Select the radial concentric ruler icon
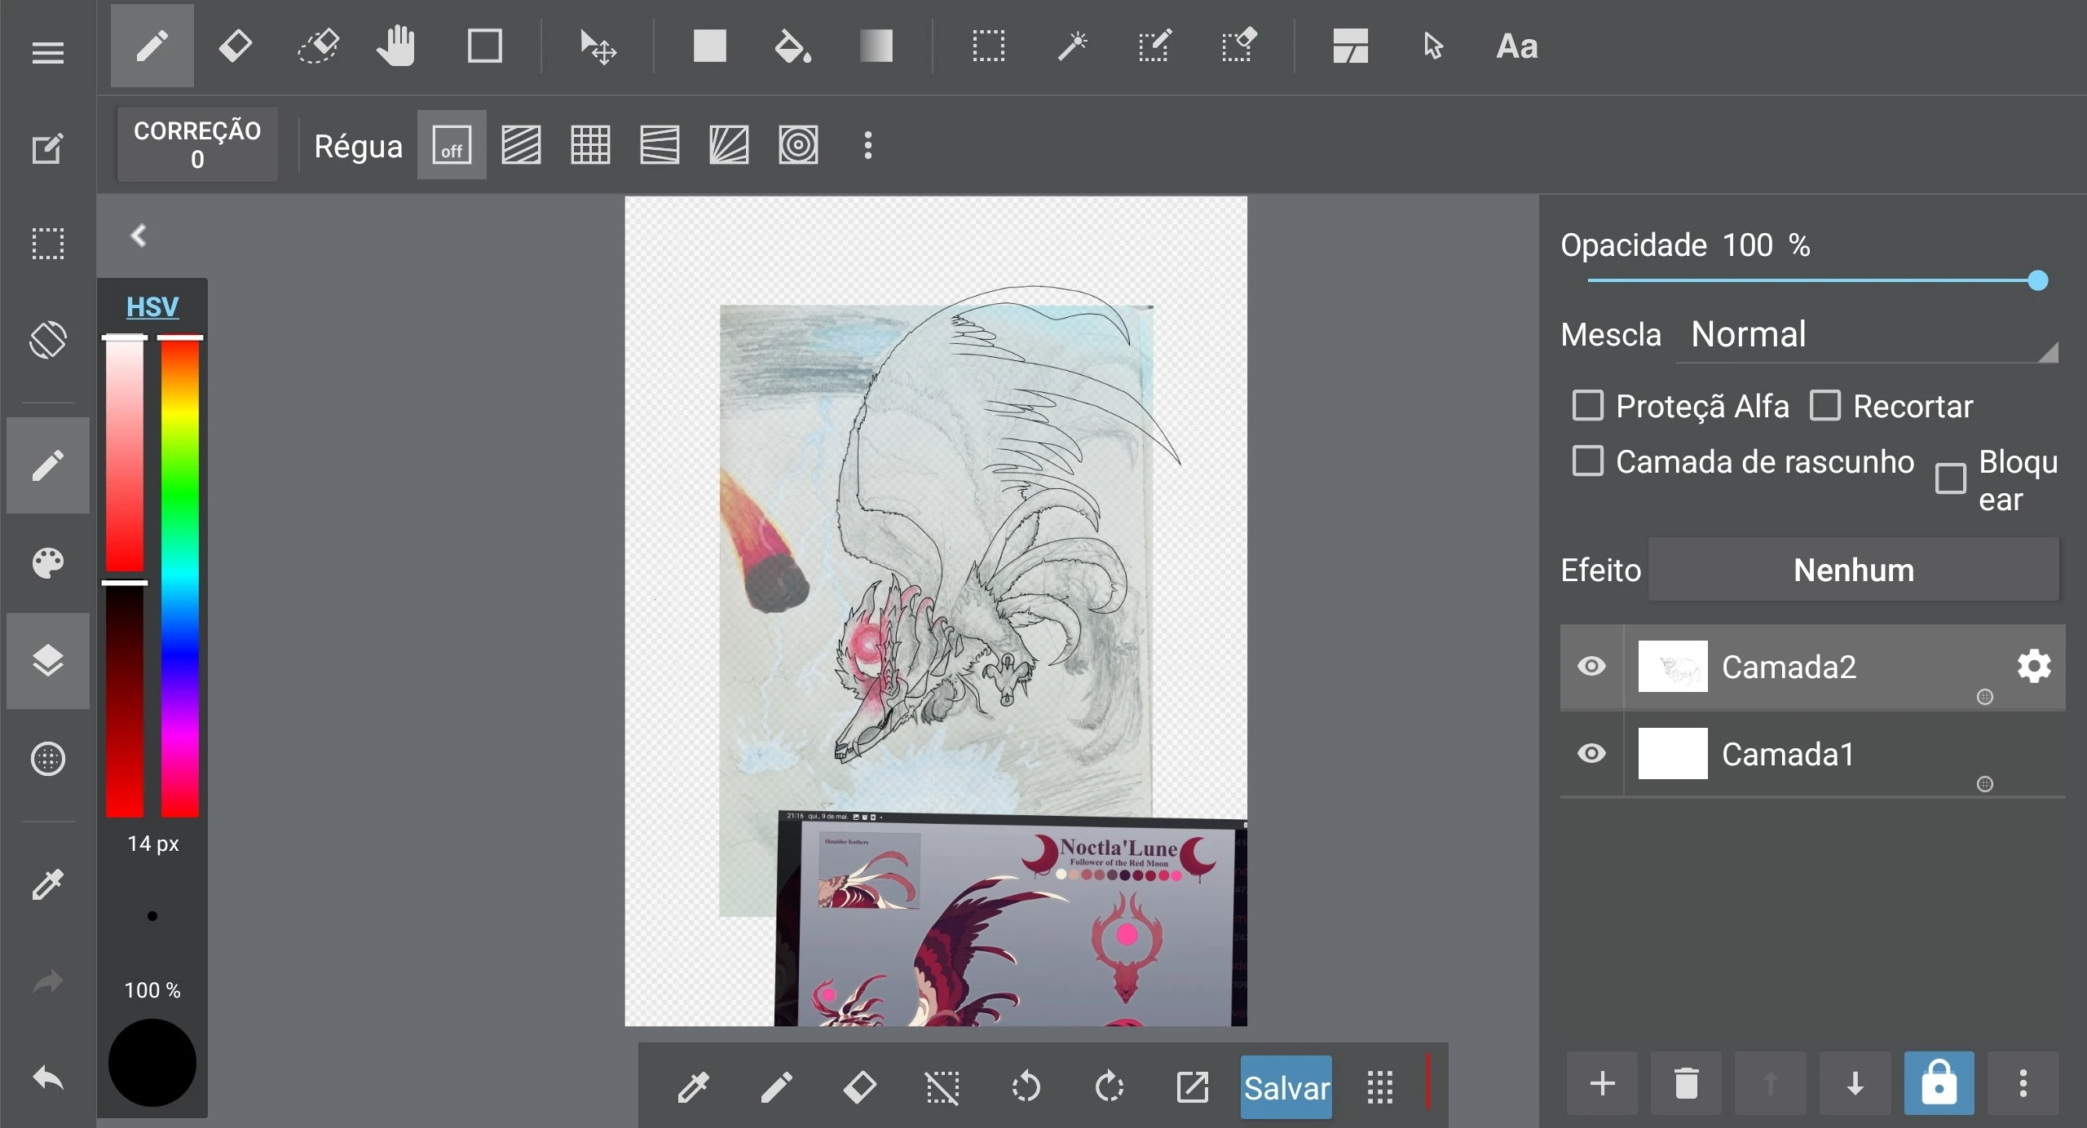 tap(798, 146)
